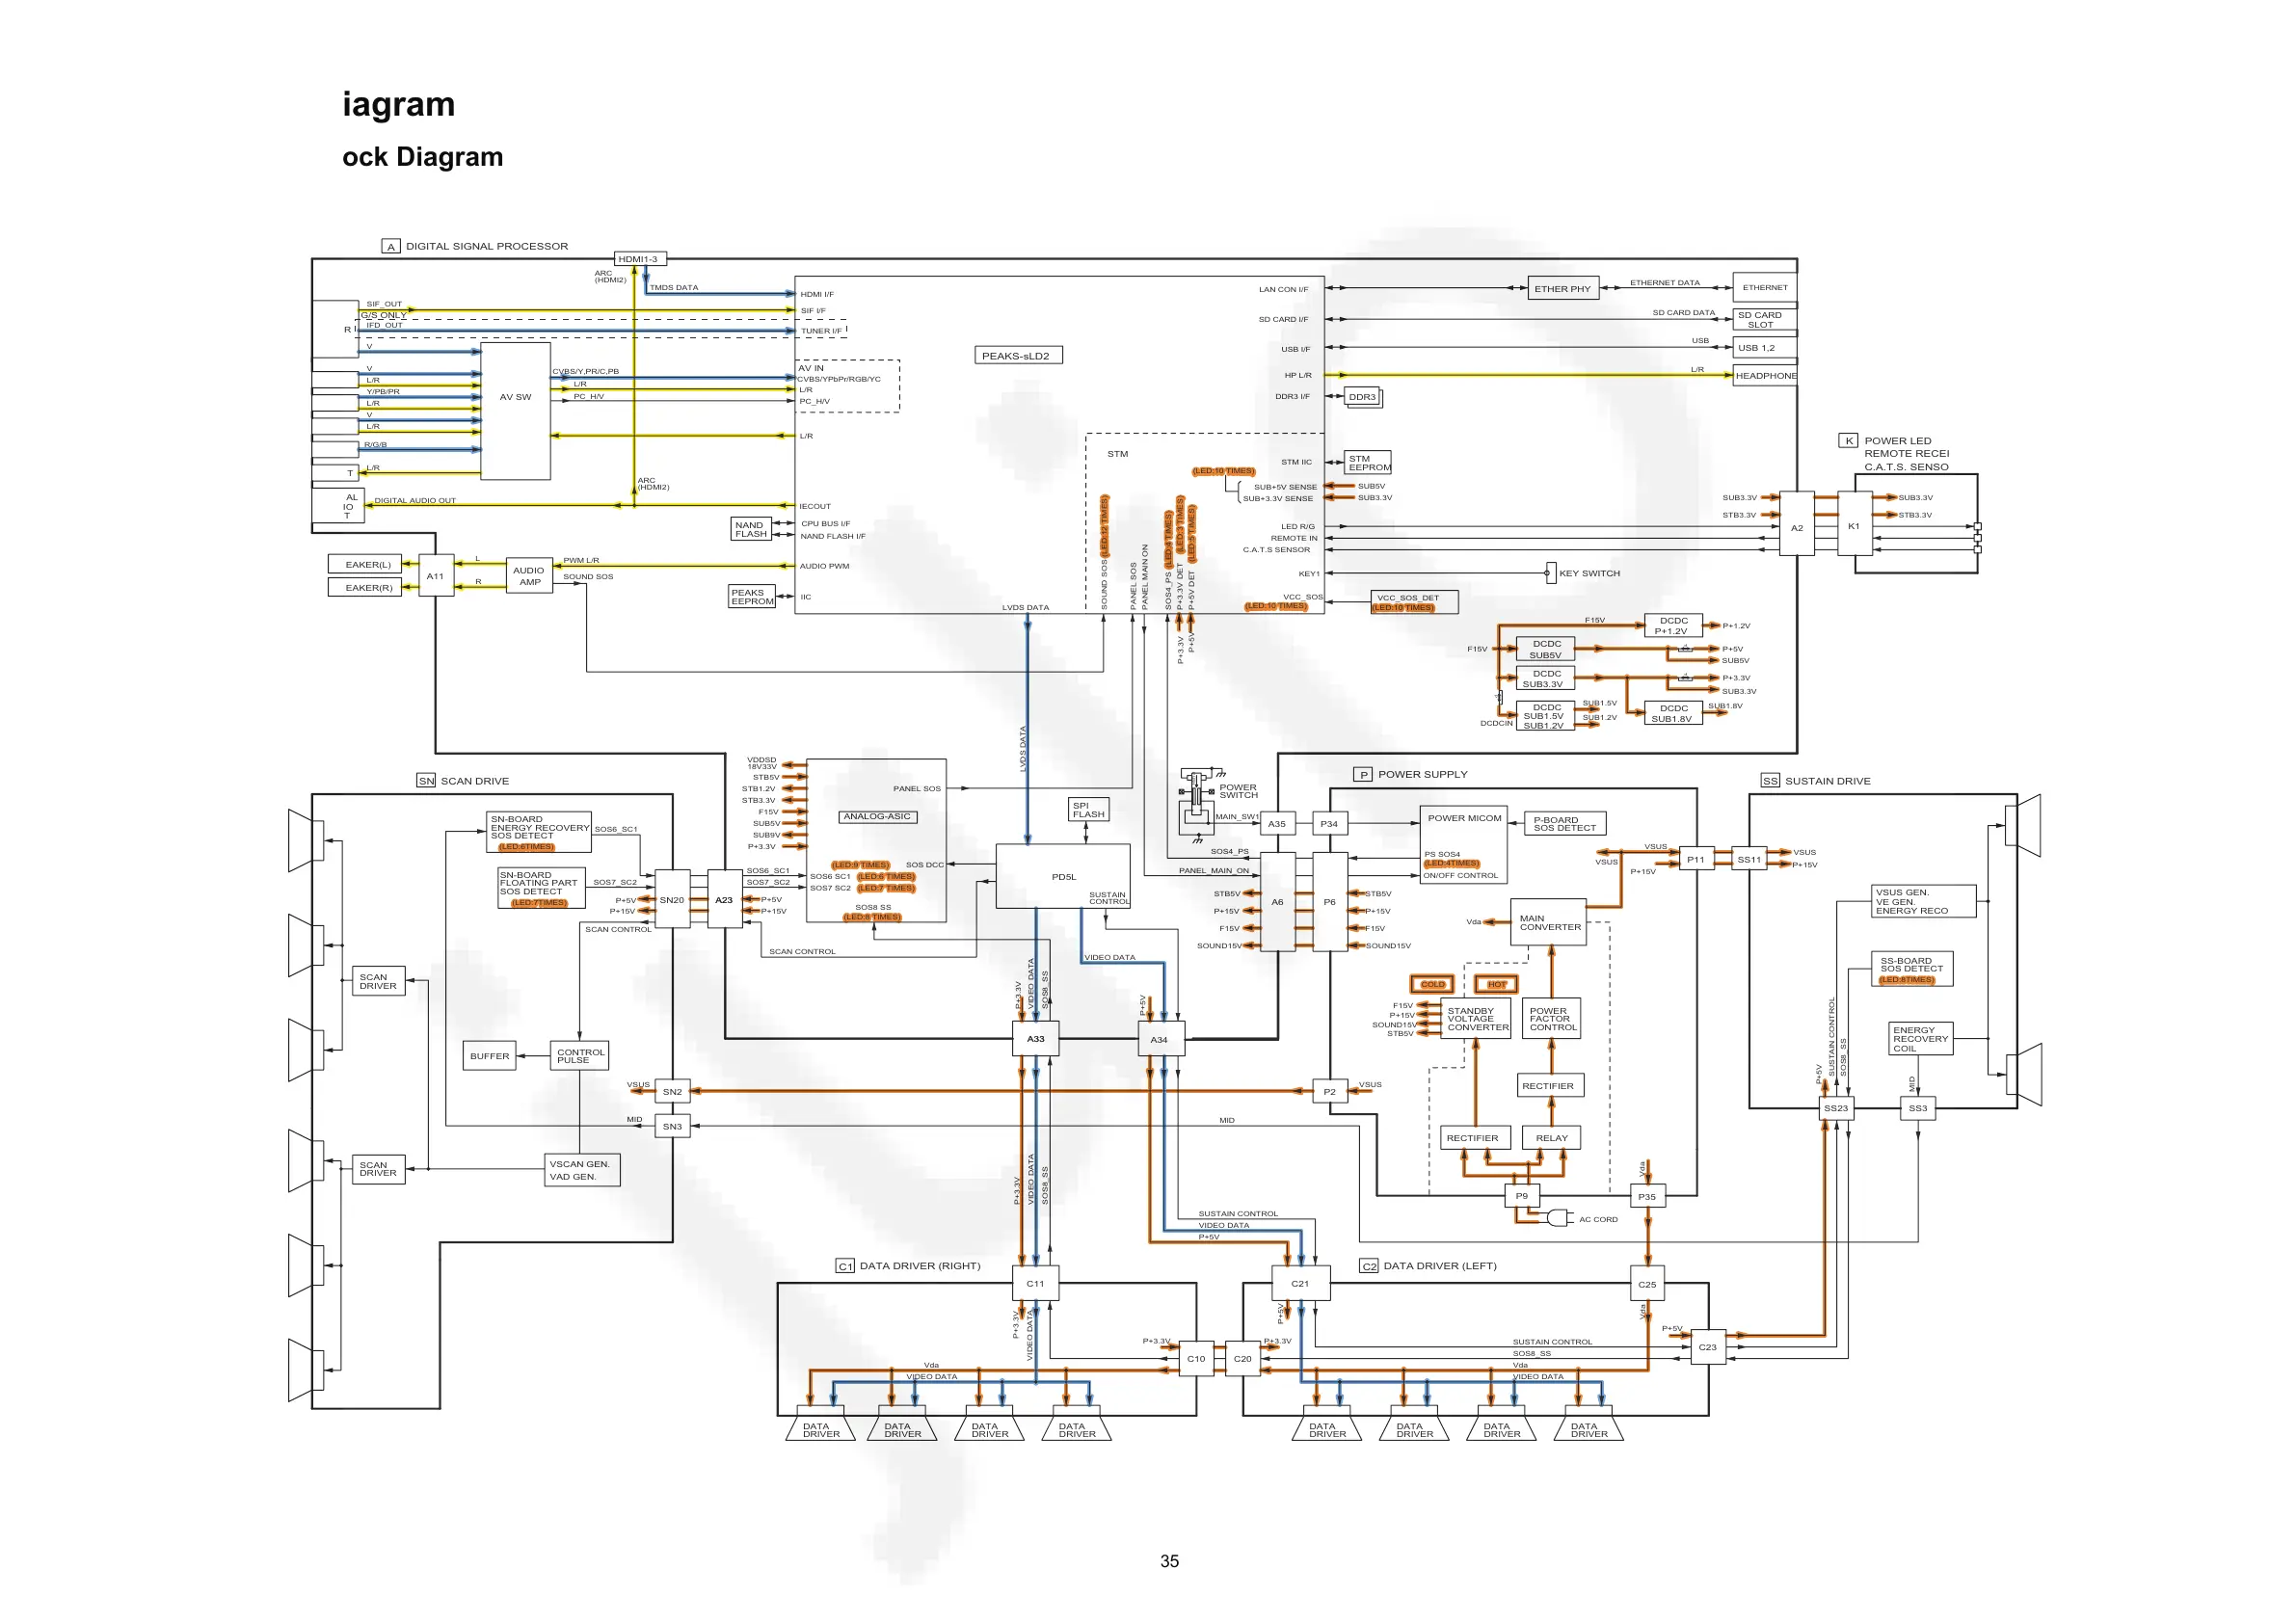This screenshot has width=2296, height=1623.
Task: Select the orange COLD indicator box
Action: click(x=1432, y=984)
